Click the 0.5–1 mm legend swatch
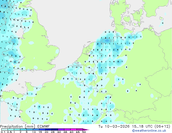Screen dimensions: 172x133 pyautogui.click(x=11, y=129)
